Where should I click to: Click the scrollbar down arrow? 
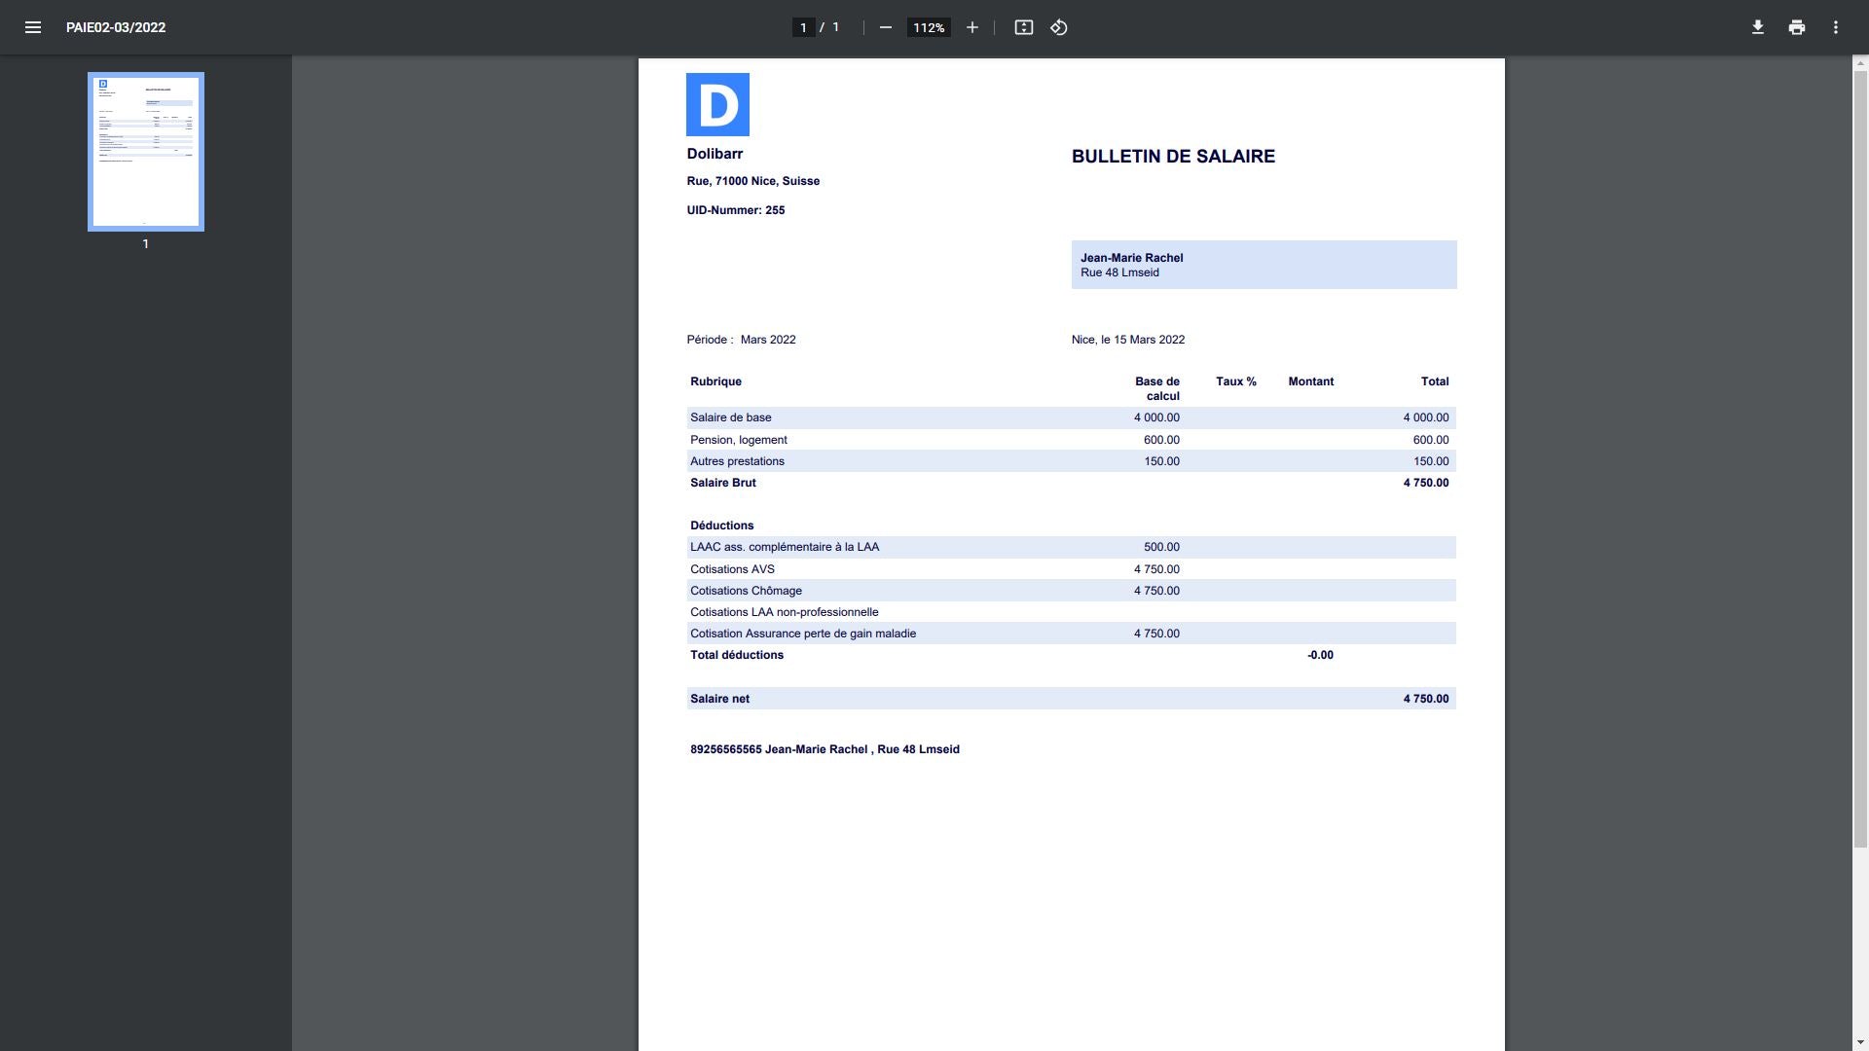pyautogui.click(x=1860, y=1043)
